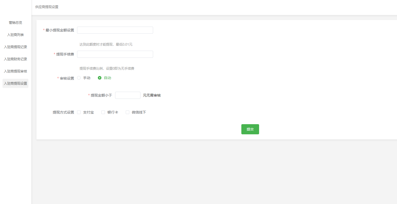Image resolution: width=397 pixels, height=204 pixels.
Task: Click the 提现手续费 input box
Action: 115,54
